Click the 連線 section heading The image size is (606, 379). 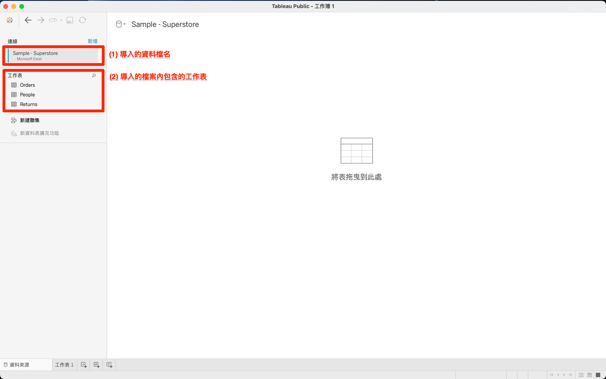pos(13,41)
